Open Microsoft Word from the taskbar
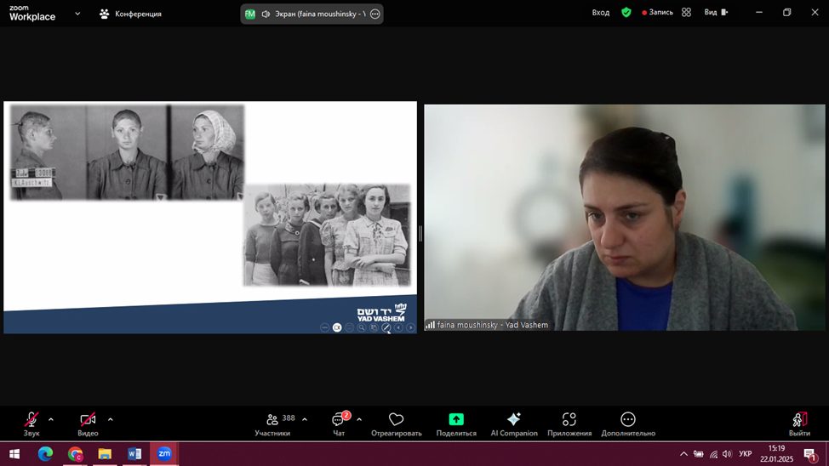Viewport: 829px width, 466px height. tap(134, 453)
